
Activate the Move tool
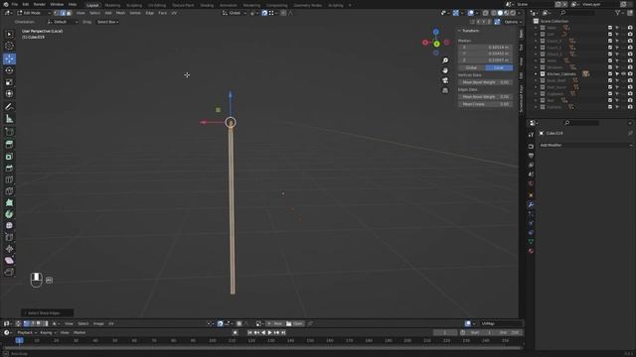(x=9, y=59)
